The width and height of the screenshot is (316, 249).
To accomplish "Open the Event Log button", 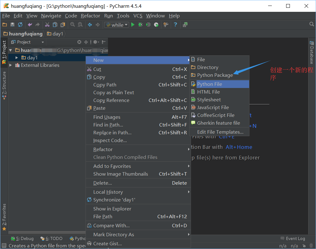I will (x=292, y=238).
